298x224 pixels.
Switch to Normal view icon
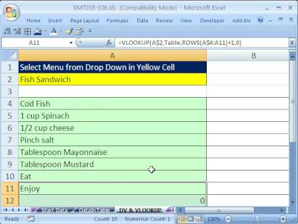coord(182,219)
